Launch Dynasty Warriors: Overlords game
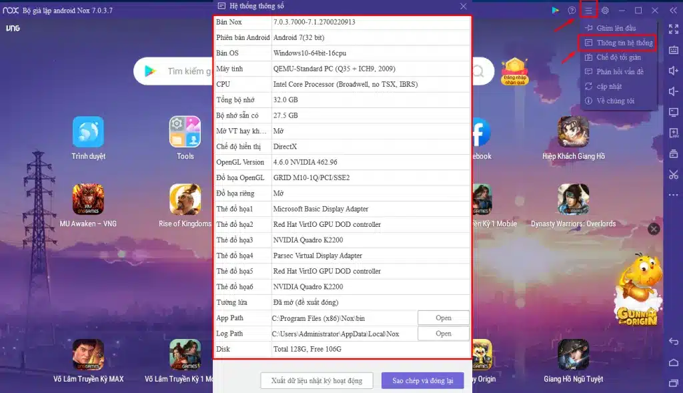Viewport: 683px width, 393px height. point(573,200)
